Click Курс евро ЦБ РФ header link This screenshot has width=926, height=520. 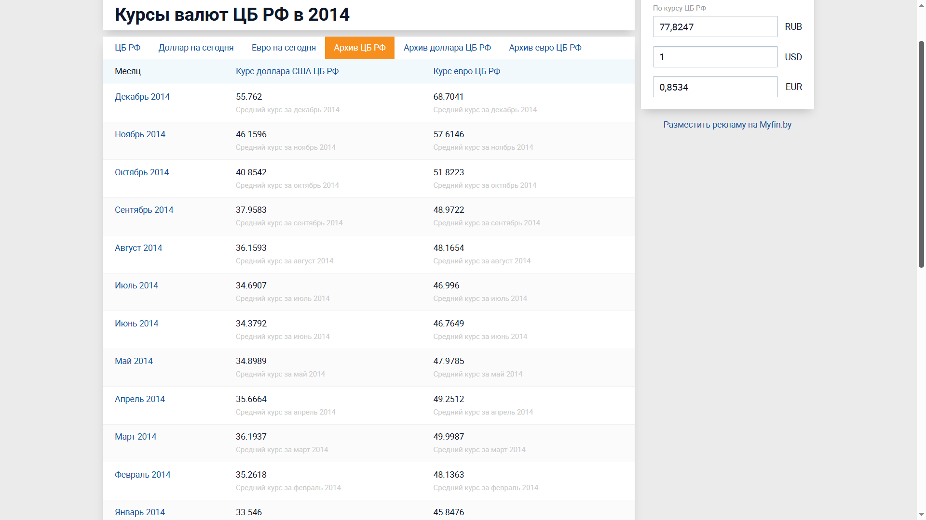466,71
